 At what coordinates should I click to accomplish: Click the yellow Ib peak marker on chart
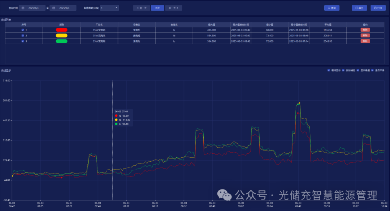pos(299,103)
